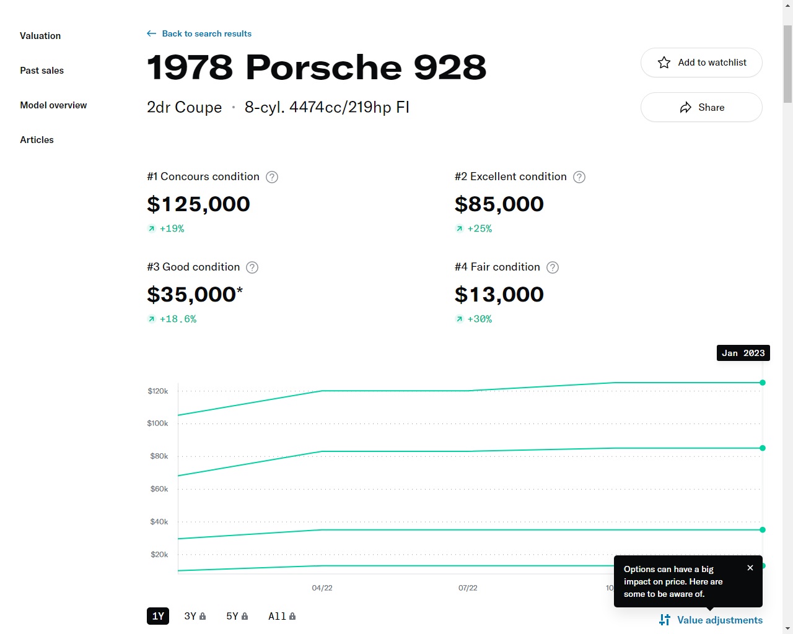Screen dimensions: 793x634
Task: Click the Concours line endpoint marker
Action: point(763,383)
